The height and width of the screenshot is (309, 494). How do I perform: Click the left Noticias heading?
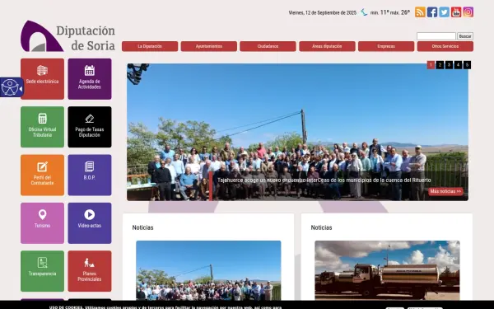pyautogui.click(x=142, y=227)
